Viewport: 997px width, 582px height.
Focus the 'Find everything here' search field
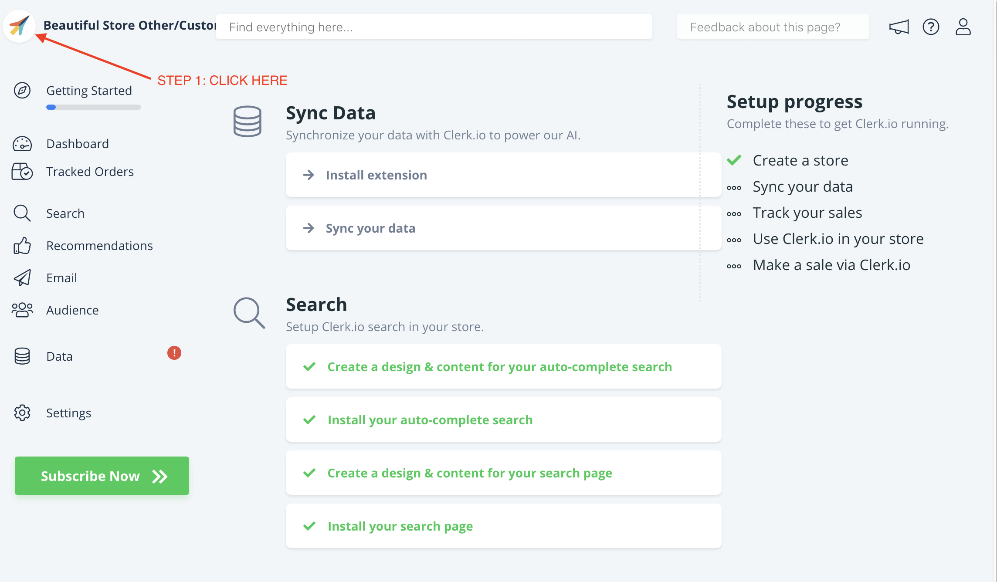(434, 27)
